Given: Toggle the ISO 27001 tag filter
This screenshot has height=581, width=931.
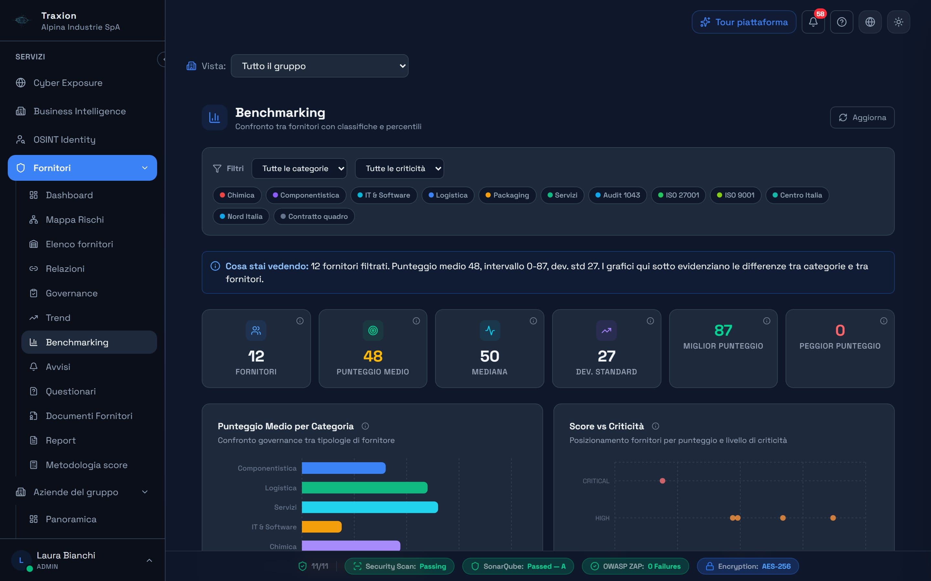Looking at the screenshot, I should pyautogui.click(x=678, y=195).
